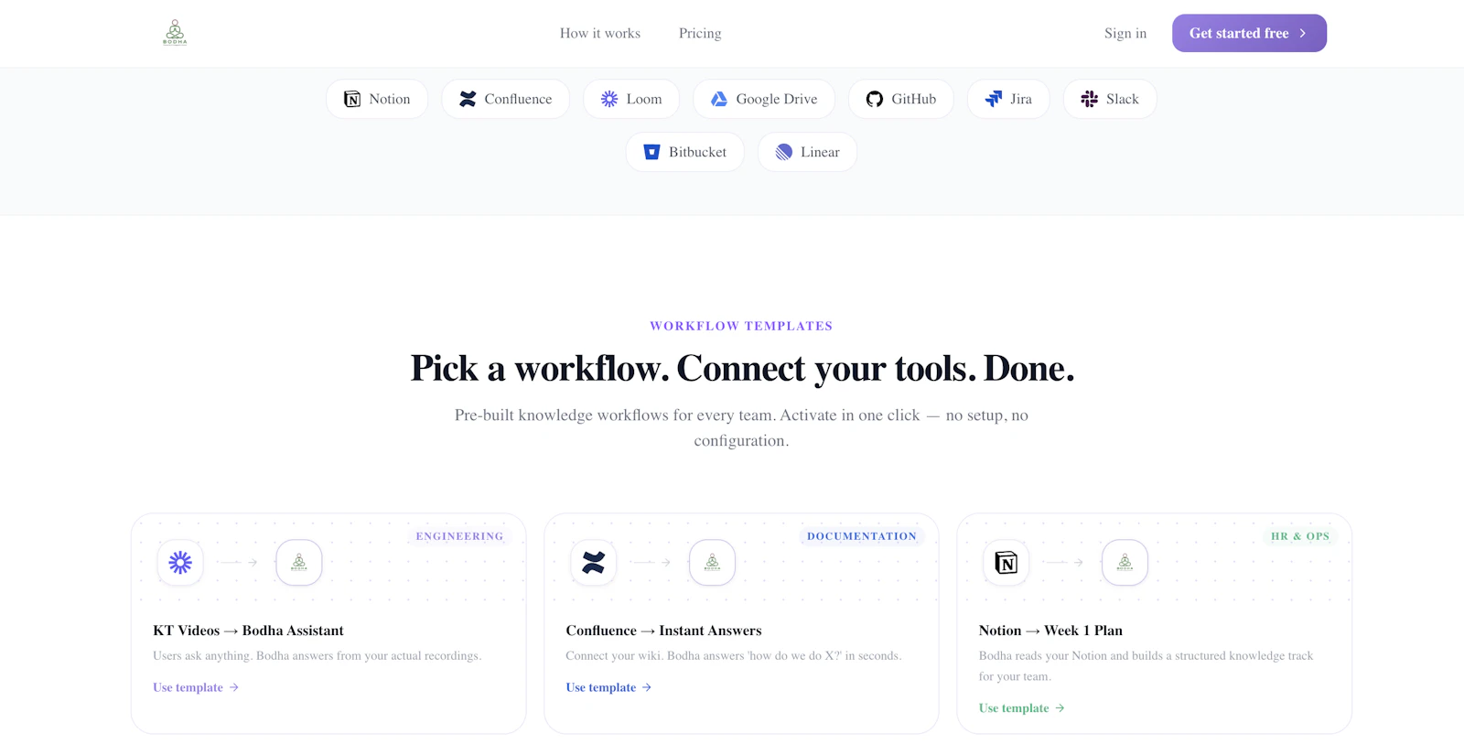The height and width of the screenshot is (744, 1464).
Task: Use template for Confluence Instant Answers
Action: (x=608, y=687)
